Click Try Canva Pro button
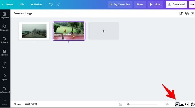Image resolution: width=195 pixels, height=108 pixels. [120, 5]
